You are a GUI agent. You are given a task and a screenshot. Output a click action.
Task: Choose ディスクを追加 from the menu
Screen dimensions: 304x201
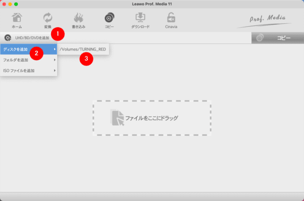coord(28,49)
